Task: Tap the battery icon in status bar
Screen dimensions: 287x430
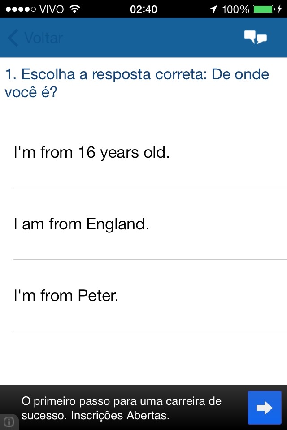Action: pyautogui.click(x=263, y=9)
